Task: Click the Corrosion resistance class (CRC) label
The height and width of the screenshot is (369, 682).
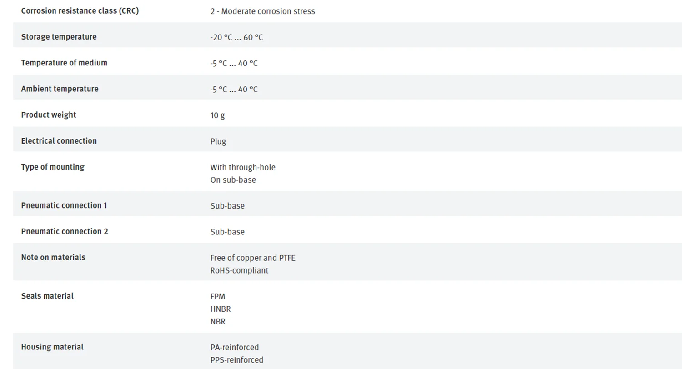Action: pyautogui.click(x=80, y=11)
